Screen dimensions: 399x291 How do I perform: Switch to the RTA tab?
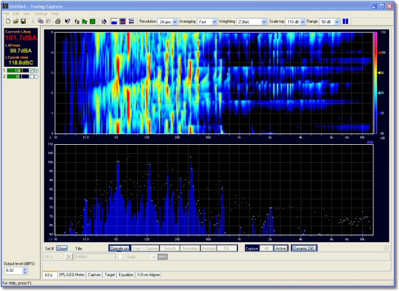tap(49, 275)
